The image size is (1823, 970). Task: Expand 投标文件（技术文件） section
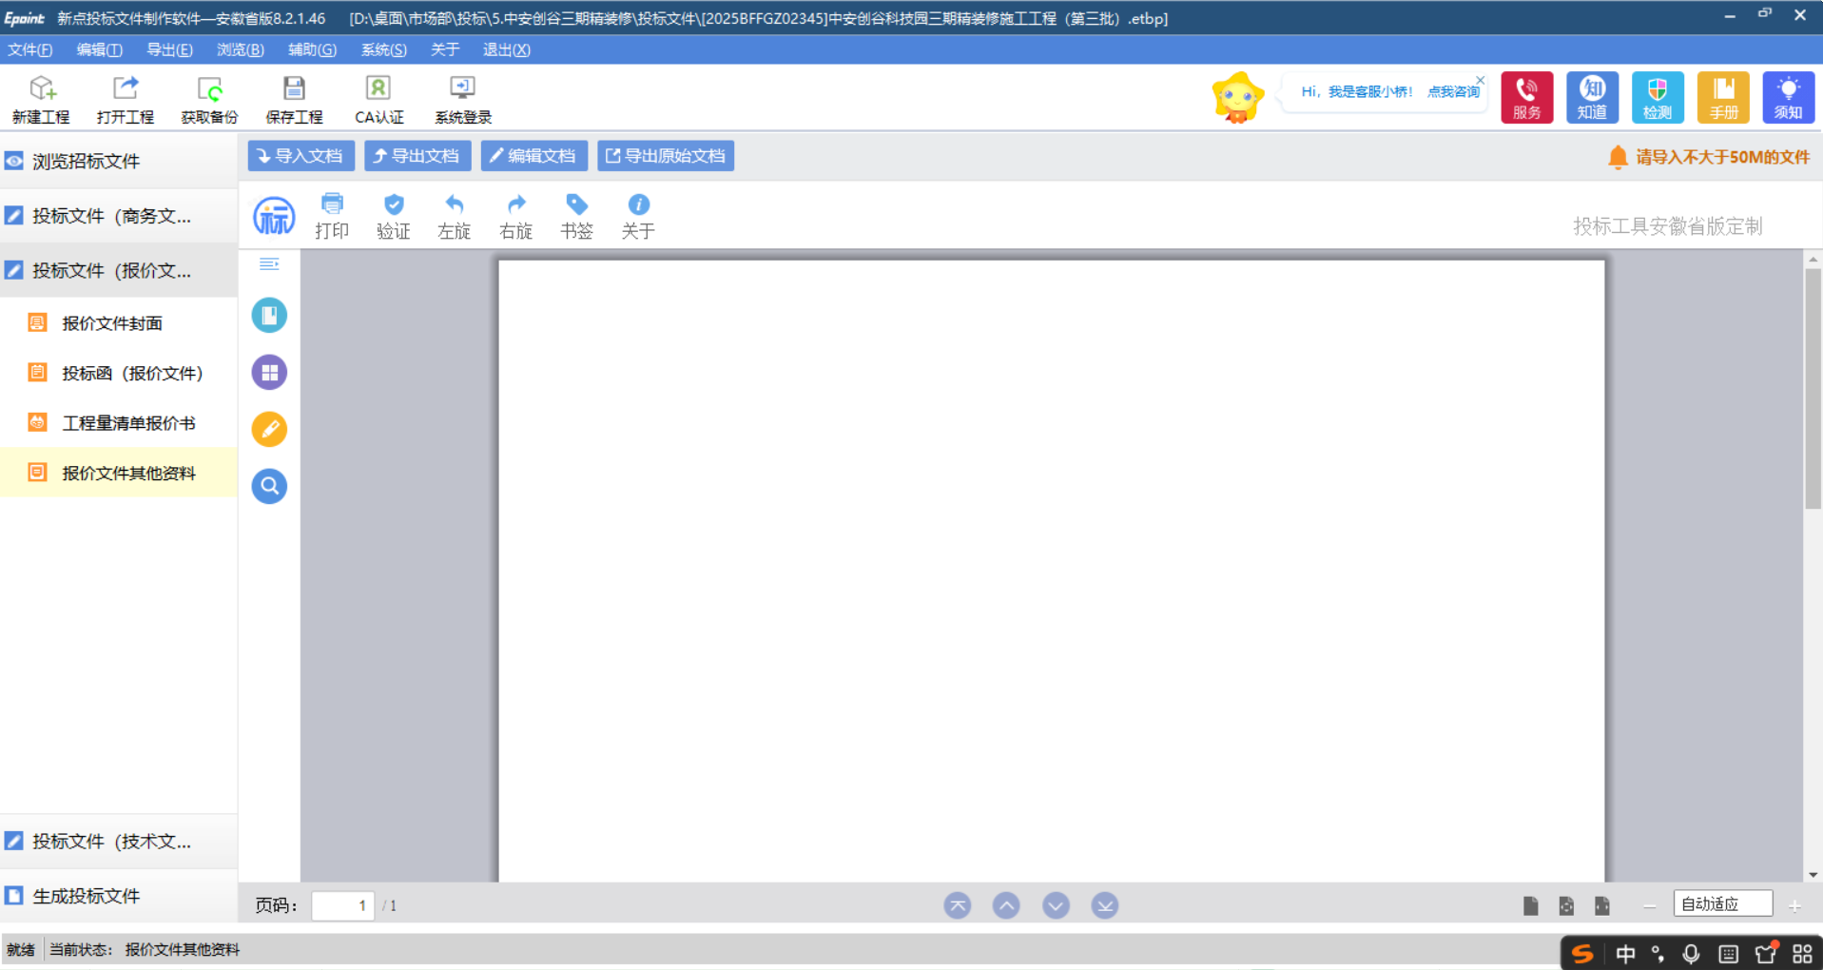(112, 842)
